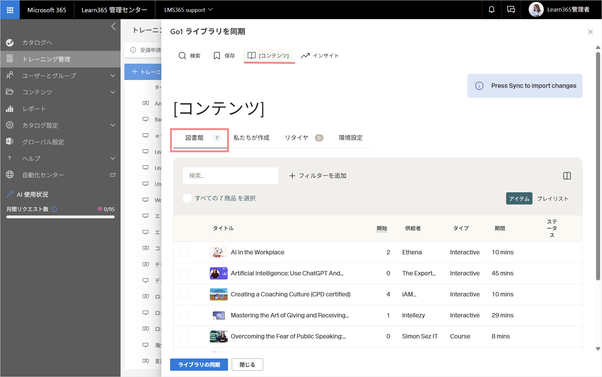Screen dimensions: 602x377
Task: Switch the view to プレイリスト
Action: click(x=553, y=199)
